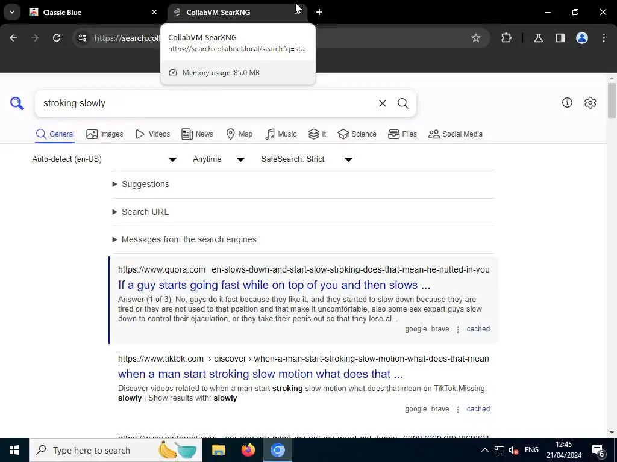The width and height of the screenshot is (617, 462).
Task: Open site information icon in address bar
Action: tap(82, 38)
